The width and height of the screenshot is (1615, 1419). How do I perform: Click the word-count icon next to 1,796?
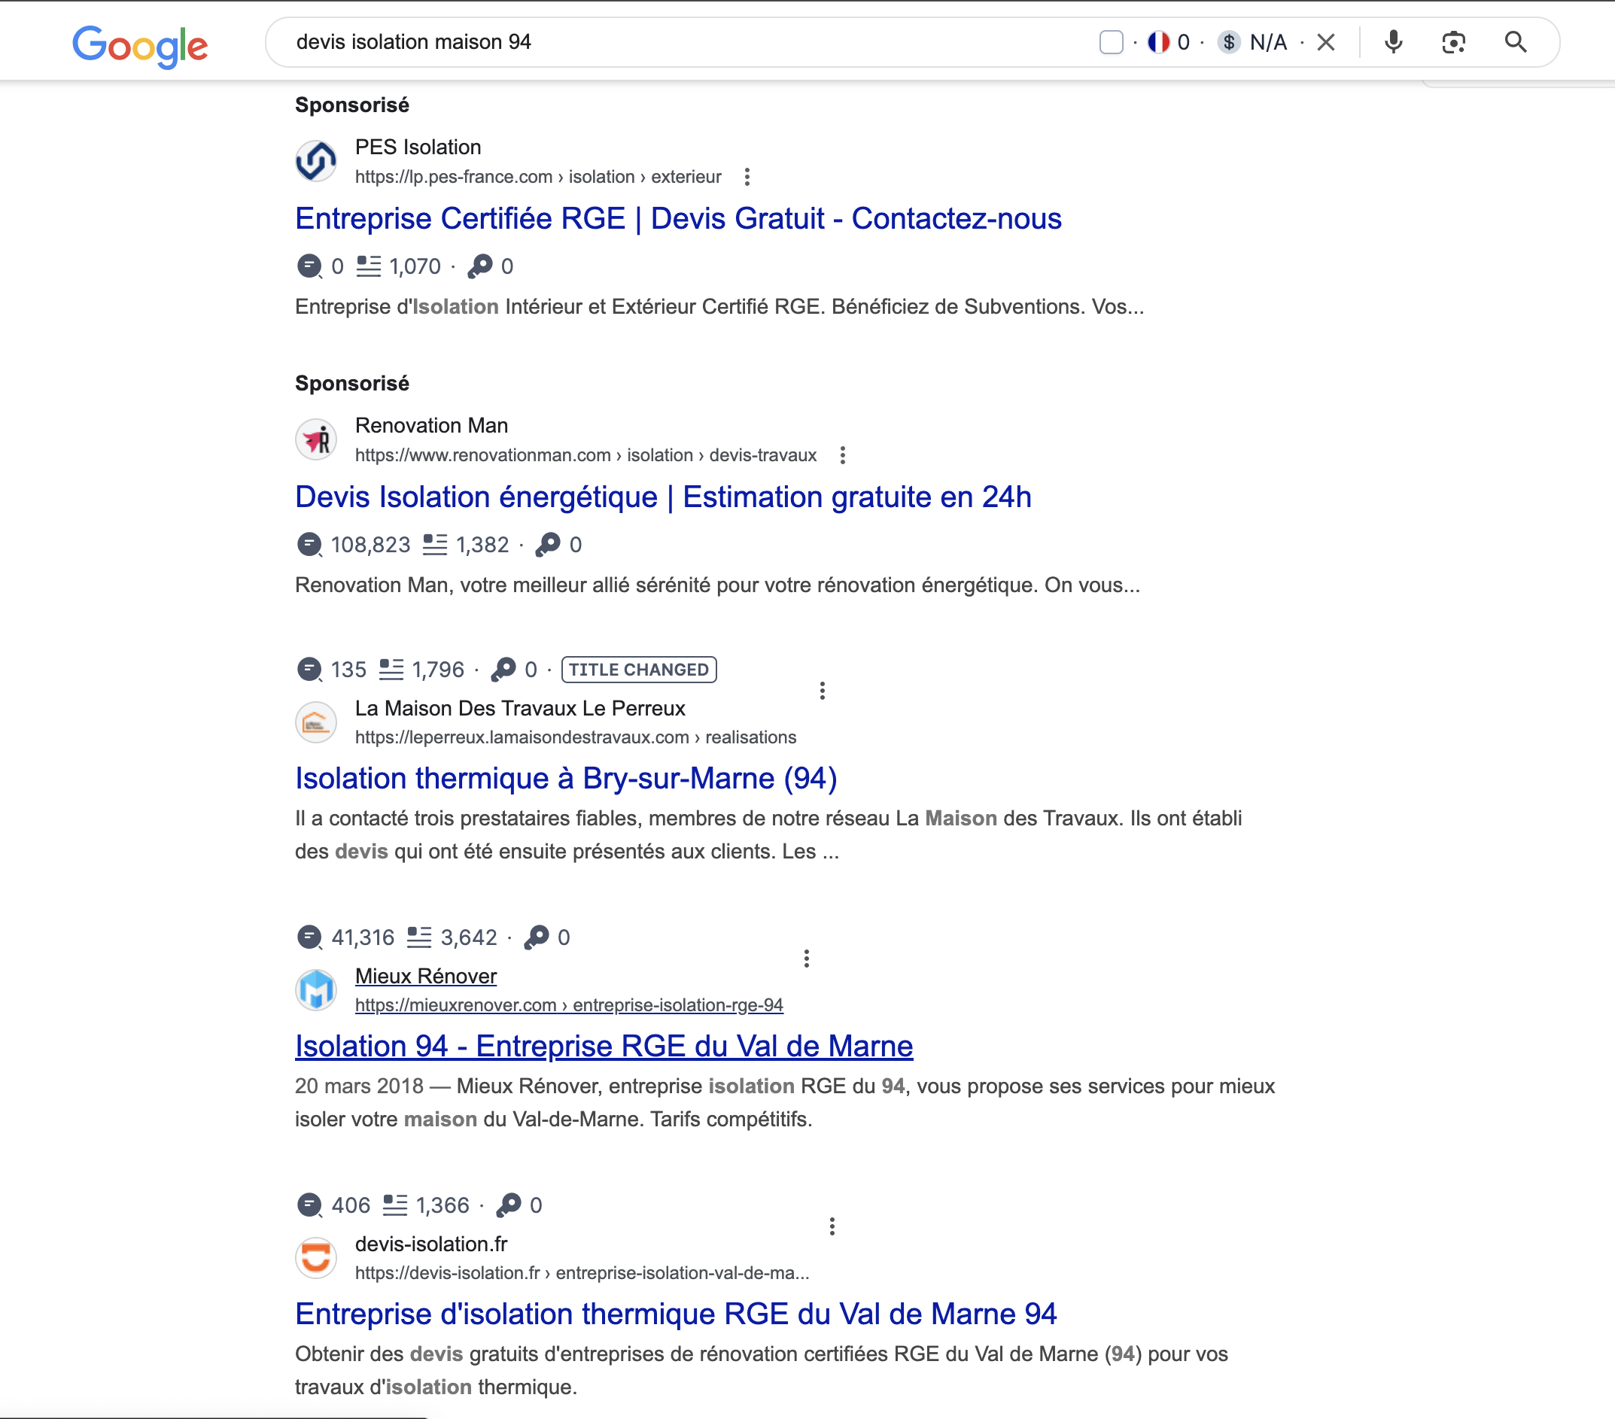[391, 670]
